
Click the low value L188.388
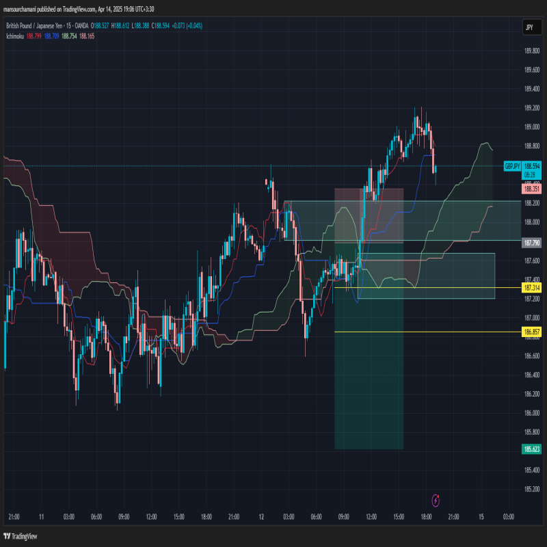141,26
